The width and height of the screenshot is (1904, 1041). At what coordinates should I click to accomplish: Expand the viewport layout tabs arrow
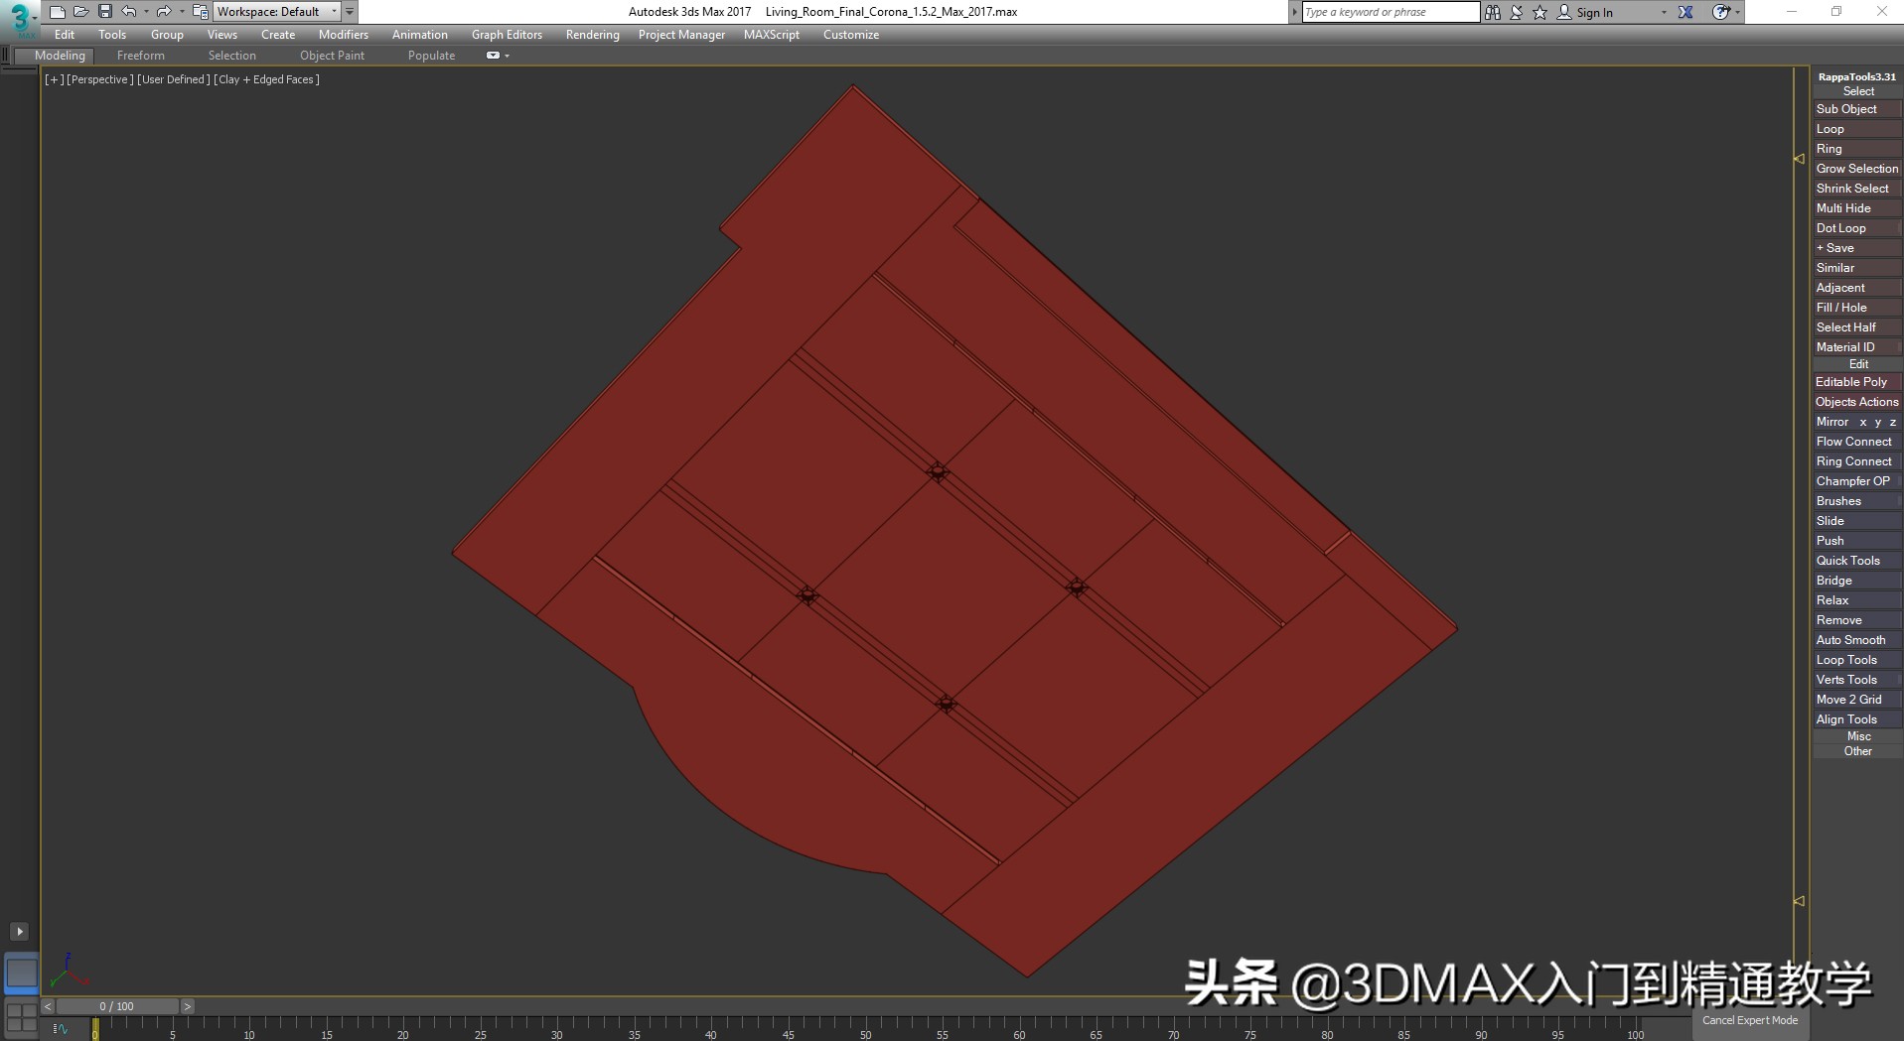19,931
